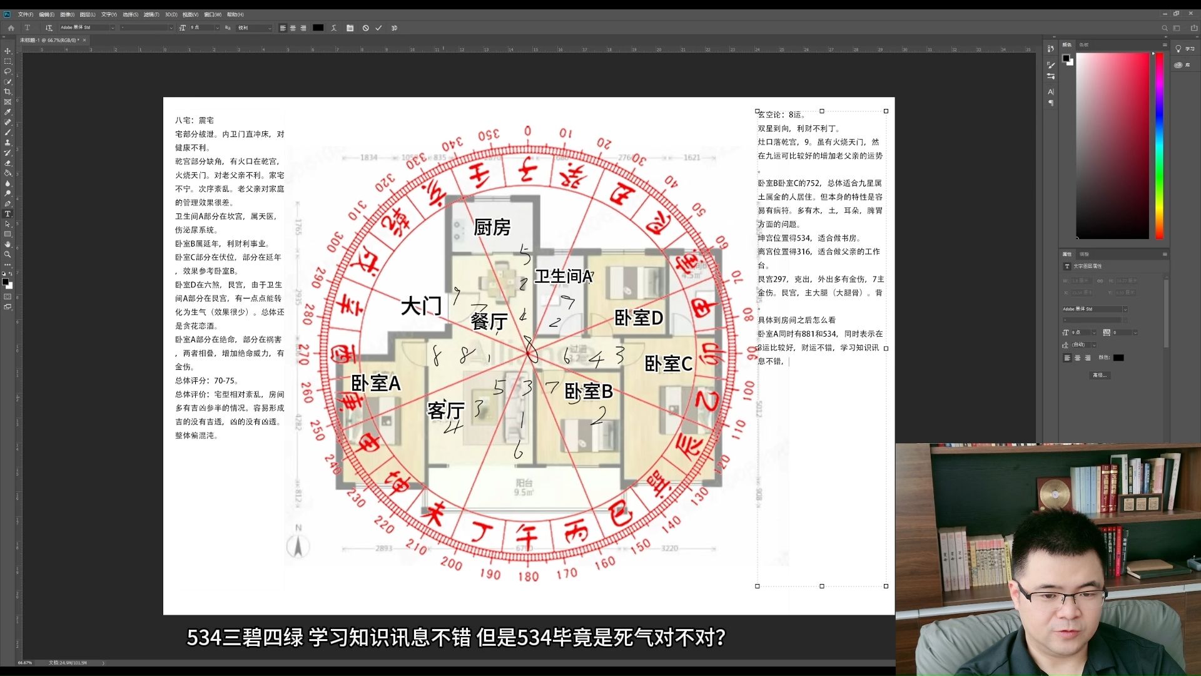Center align text in options bar

click(x=293, y=28)
